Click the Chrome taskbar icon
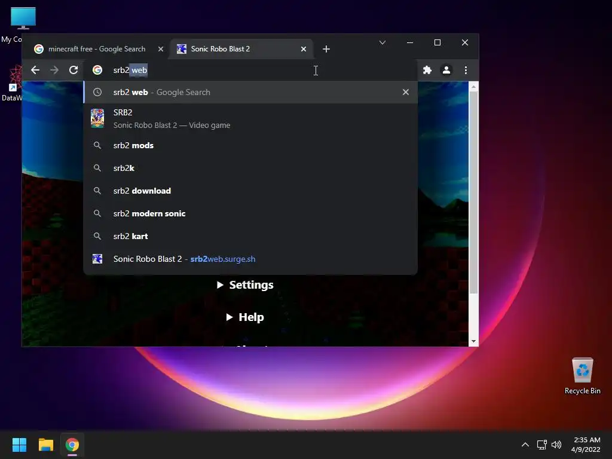 point(72,445)
